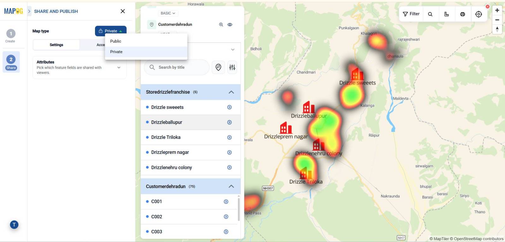
Task: Zoom out on the map
Action: [x=497, y=20]
